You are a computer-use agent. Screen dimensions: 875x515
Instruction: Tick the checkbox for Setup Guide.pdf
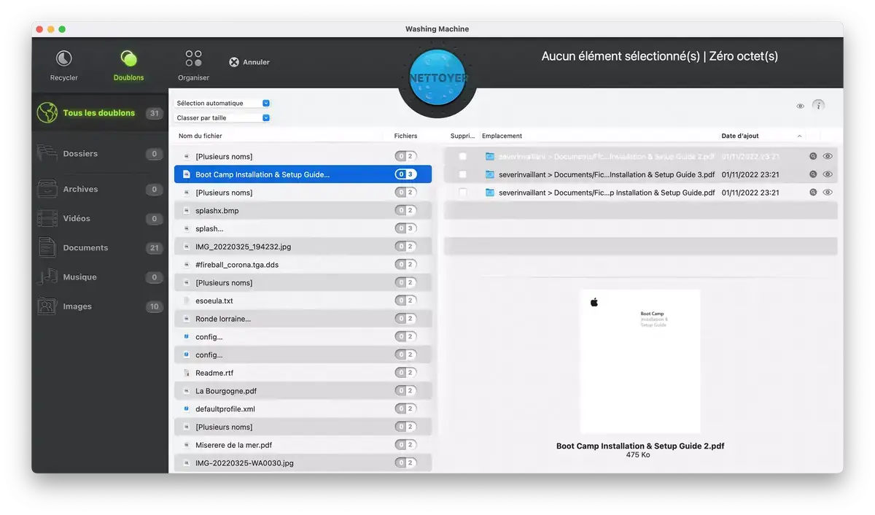462,193
